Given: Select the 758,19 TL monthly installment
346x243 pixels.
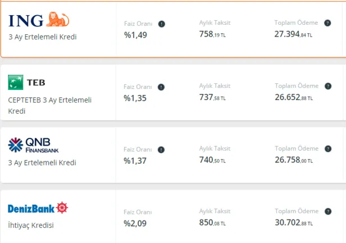Looking at the screenshot, I should (212, 34).
